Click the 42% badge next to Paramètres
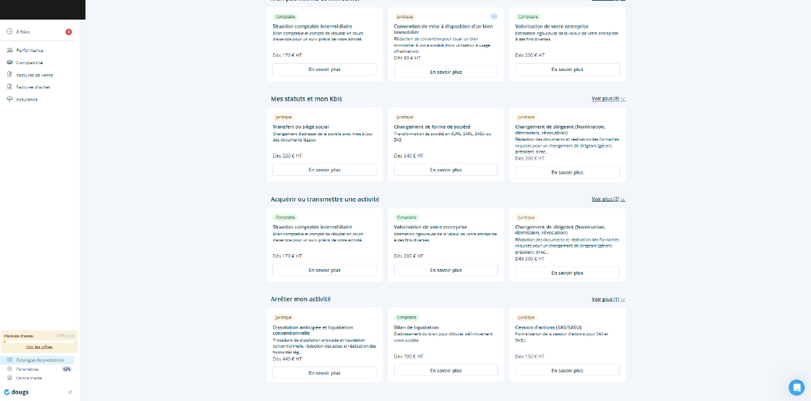 pyautogui.click(x=67, y=369)
